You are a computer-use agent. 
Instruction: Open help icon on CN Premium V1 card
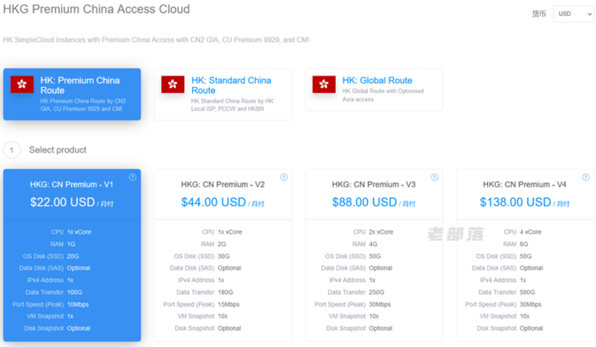pyautogui.click(x=133, y=177)
